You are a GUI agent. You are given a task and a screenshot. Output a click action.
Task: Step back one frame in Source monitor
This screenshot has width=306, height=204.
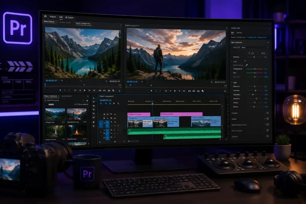(80, 90)
